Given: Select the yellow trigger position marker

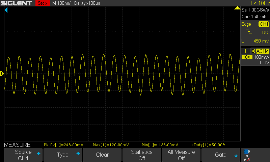Looking at the screenshot, I should click(x=237, y=8).
